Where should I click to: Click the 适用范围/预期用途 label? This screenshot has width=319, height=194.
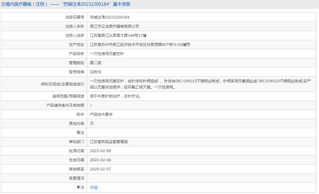click(68, 96)
